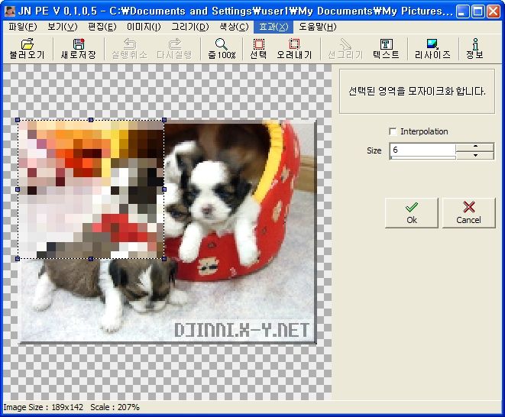Screen dimensions: 505x417
Task: Increase mosaic Size with up arrow
Action: coord(475,147)
